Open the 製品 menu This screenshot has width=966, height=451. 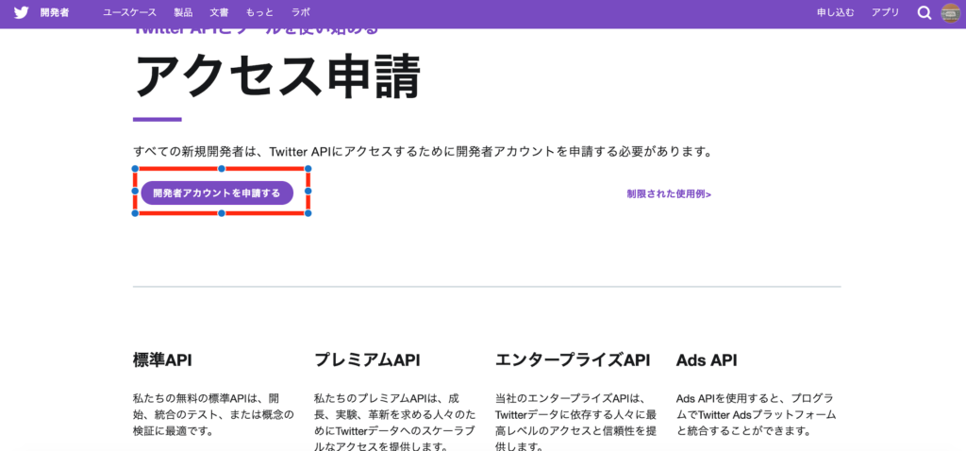pyautogui.click(x=184, y=13)
